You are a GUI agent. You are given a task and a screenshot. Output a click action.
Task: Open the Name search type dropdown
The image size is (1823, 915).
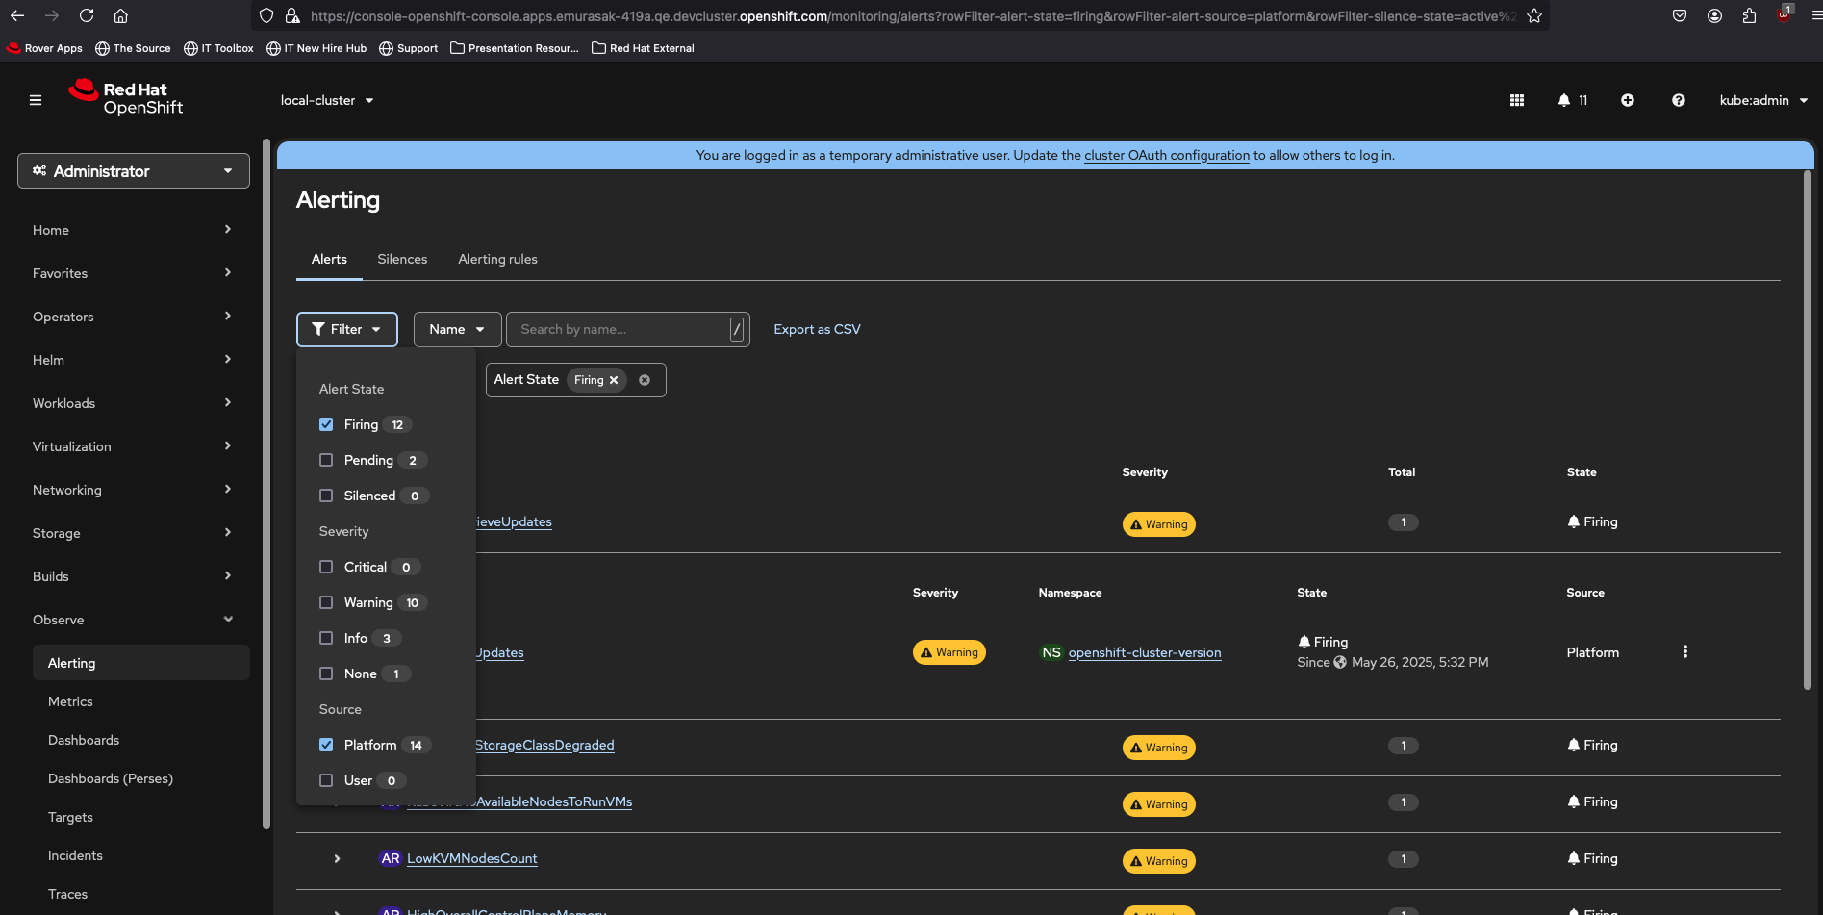tap(457, 329)
